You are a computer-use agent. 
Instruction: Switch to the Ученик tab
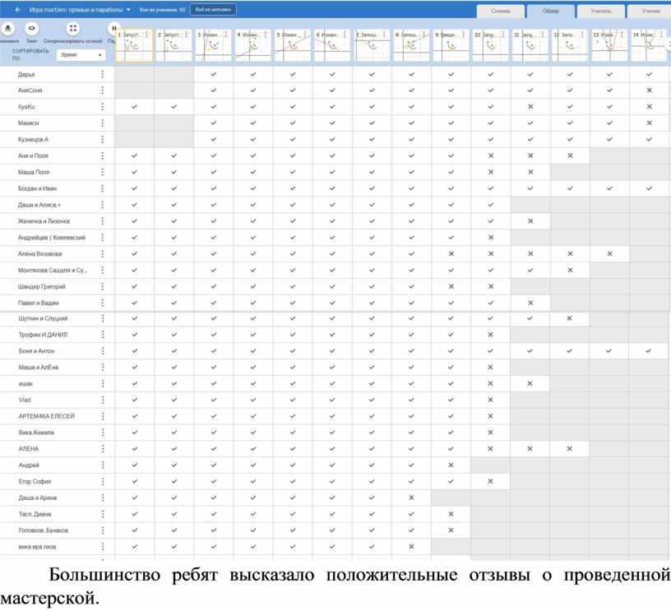click(650, 11)
